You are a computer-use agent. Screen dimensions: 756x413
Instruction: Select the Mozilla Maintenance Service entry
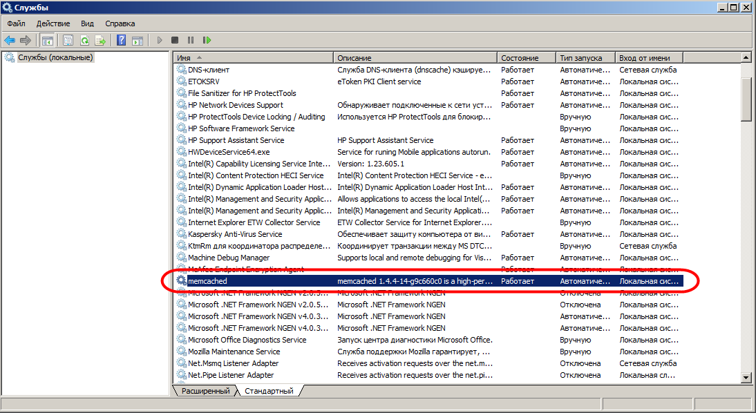(234, 352)
